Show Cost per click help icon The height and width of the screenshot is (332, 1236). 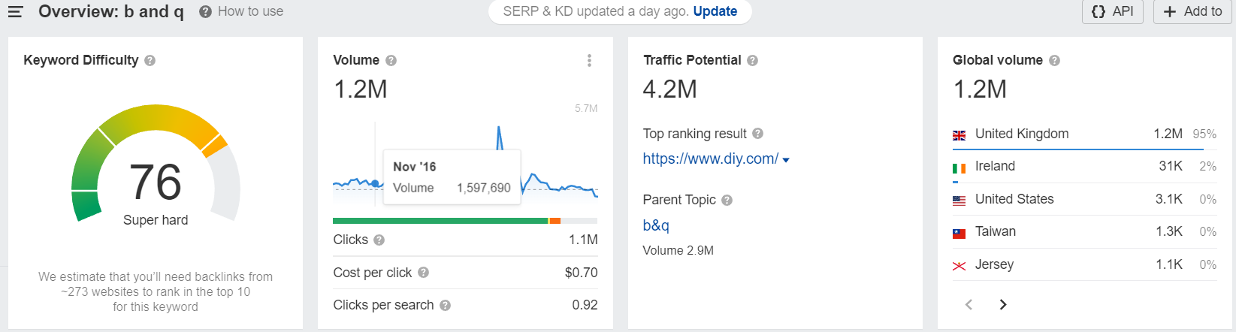click(x=423, y=273)
